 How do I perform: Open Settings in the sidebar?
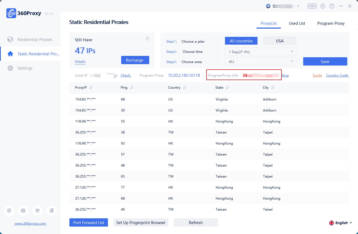pyautogui.click(x=30, y=68)
